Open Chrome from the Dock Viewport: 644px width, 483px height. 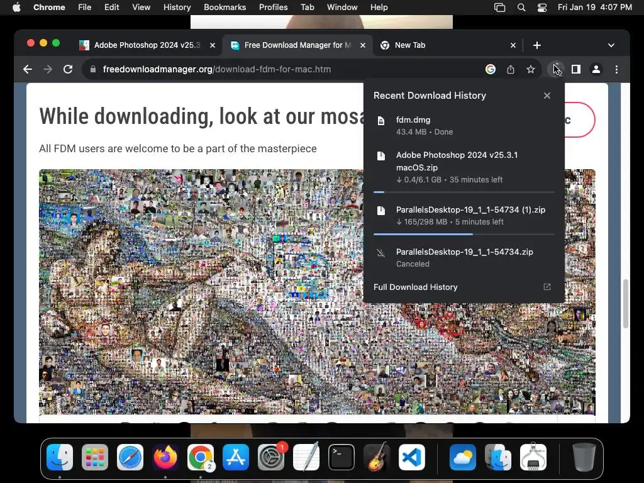[201, 457]
